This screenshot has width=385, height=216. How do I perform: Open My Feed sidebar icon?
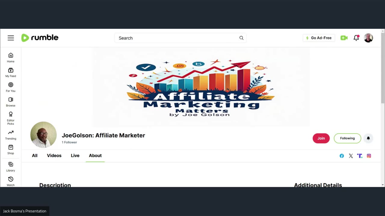pos(11,73)
